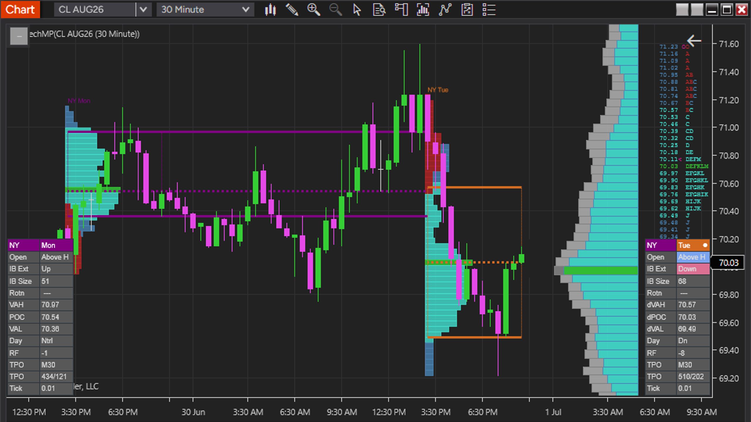
Task: Click the first gray link button in title bar
Action: [x=682, y=10]
